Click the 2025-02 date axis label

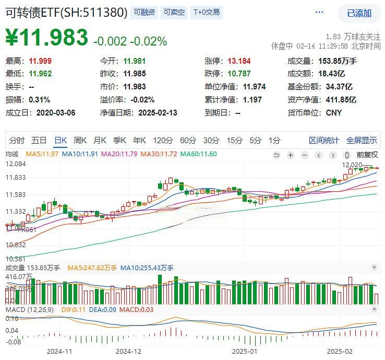click(340, 352)
